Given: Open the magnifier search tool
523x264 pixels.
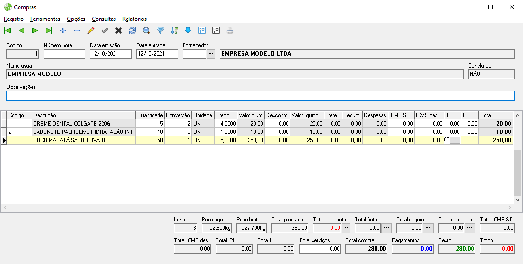Looking at the screenshot, I should (x=147, y=31).
